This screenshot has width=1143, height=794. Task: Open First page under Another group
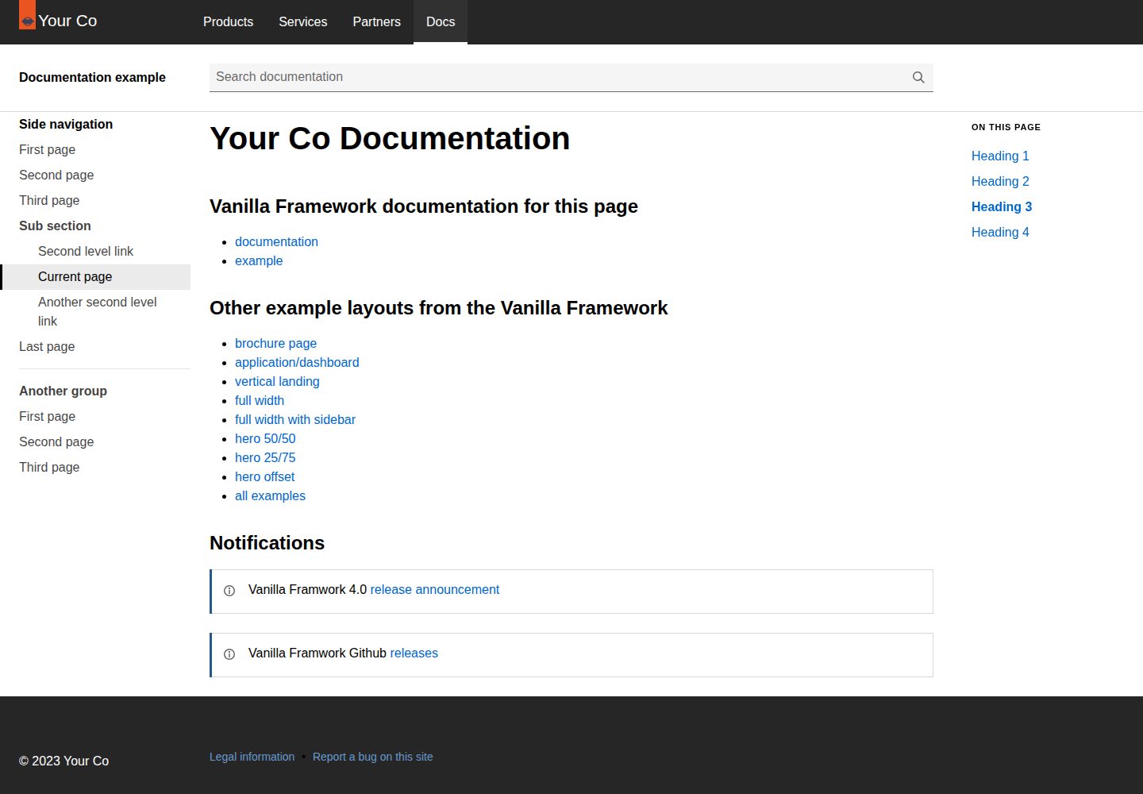[47, 416]
